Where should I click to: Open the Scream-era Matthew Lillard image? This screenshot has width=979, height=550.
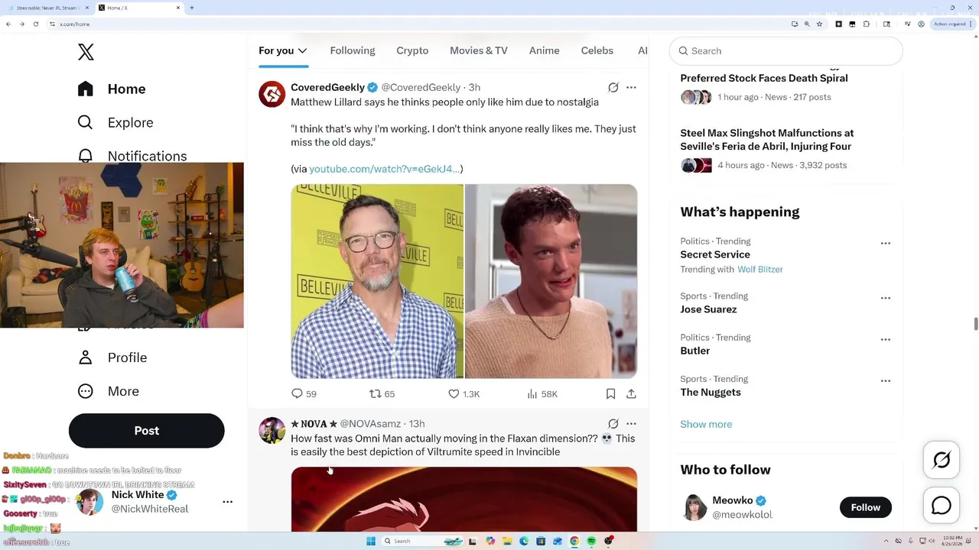pos(551,281)
